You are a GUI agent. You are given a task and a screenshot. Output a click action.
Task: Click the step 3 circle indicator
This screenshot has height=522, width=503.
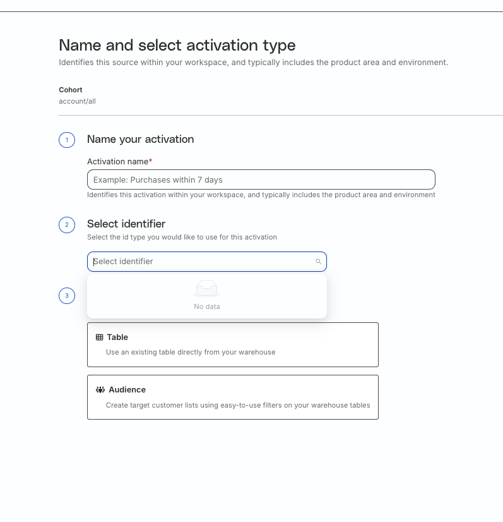click(67, 296)
